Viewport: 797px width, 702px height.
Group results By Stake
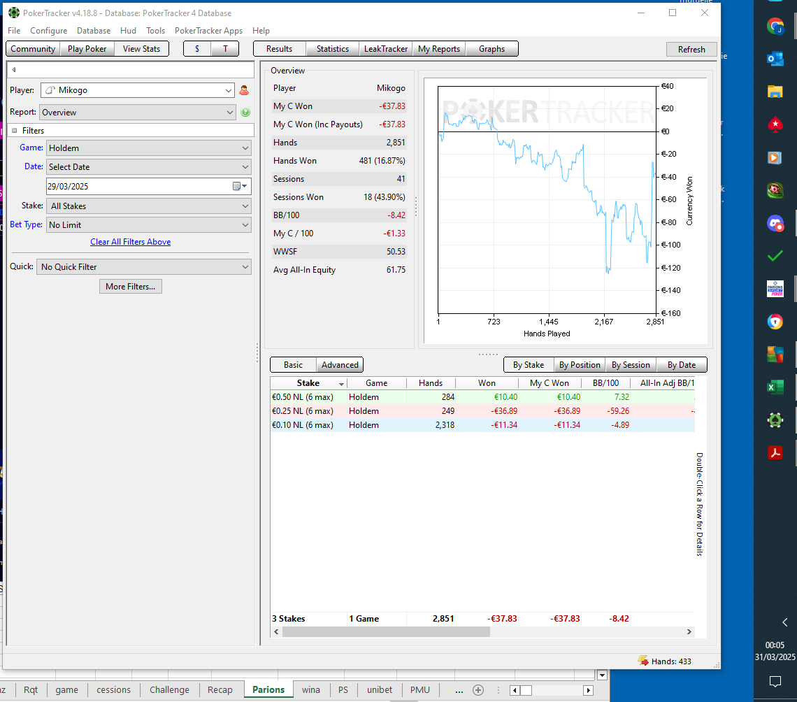[x=529, y=365]
